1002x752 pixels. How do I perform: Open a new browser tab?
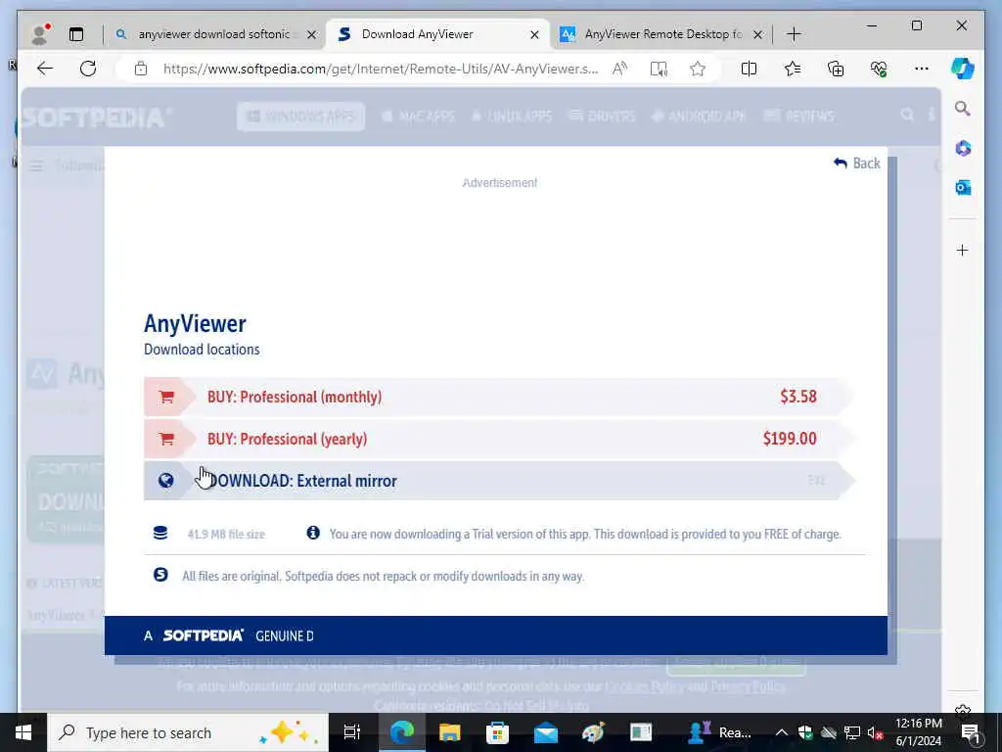794,34
